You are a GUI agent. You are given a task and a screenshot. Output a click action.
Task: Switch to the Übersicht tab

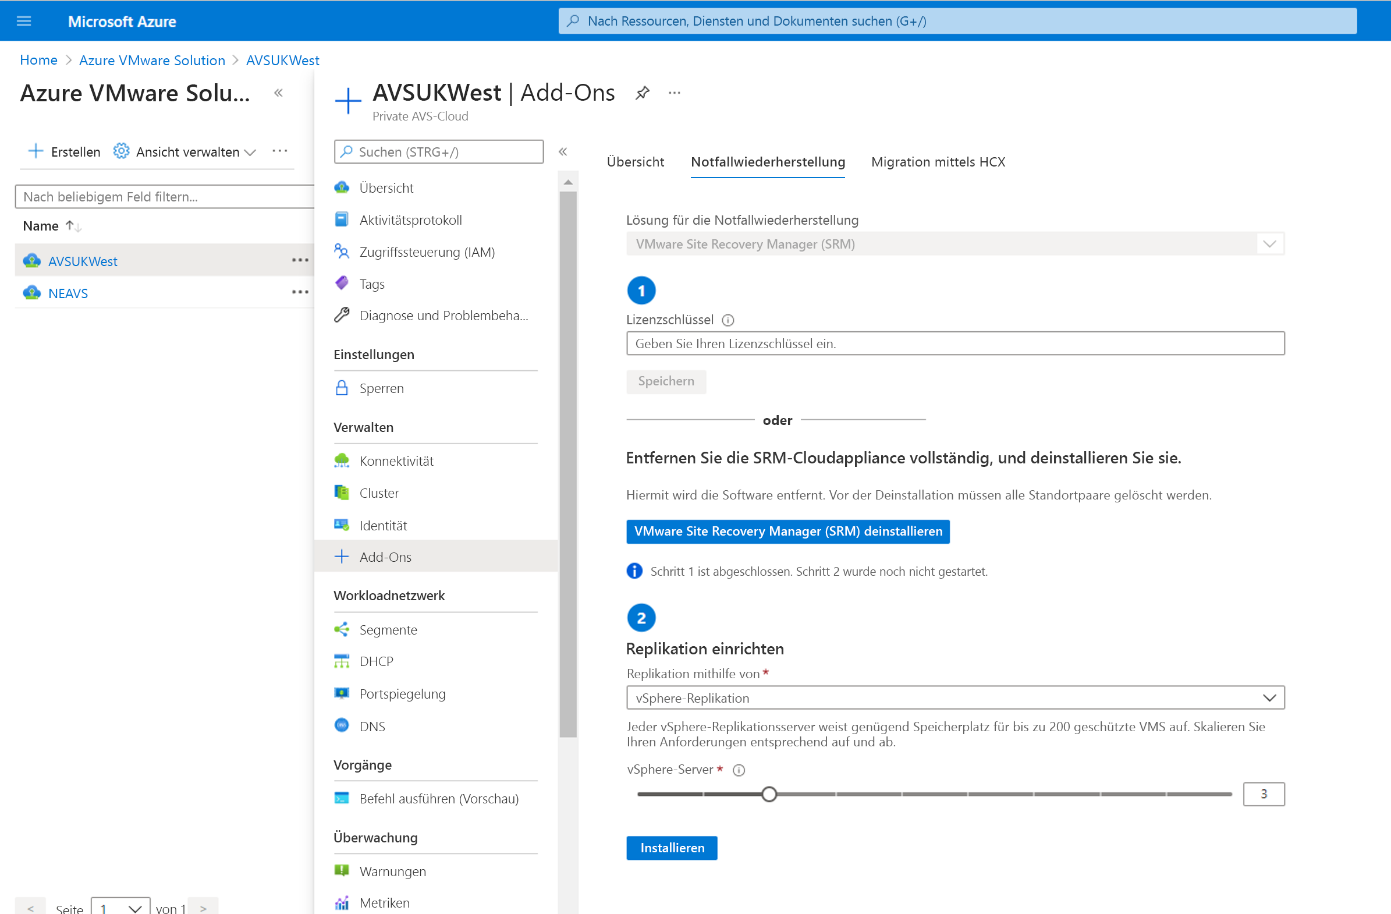[636, 162]
